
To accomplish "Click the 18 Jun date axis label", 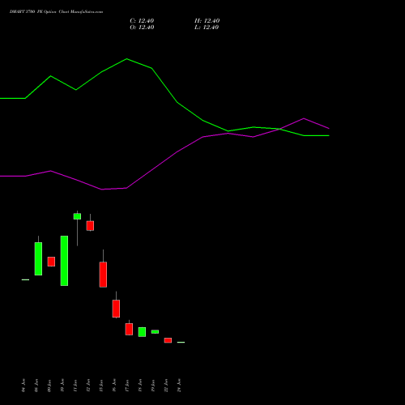I will pyautogui.click(x=140, y=386).
